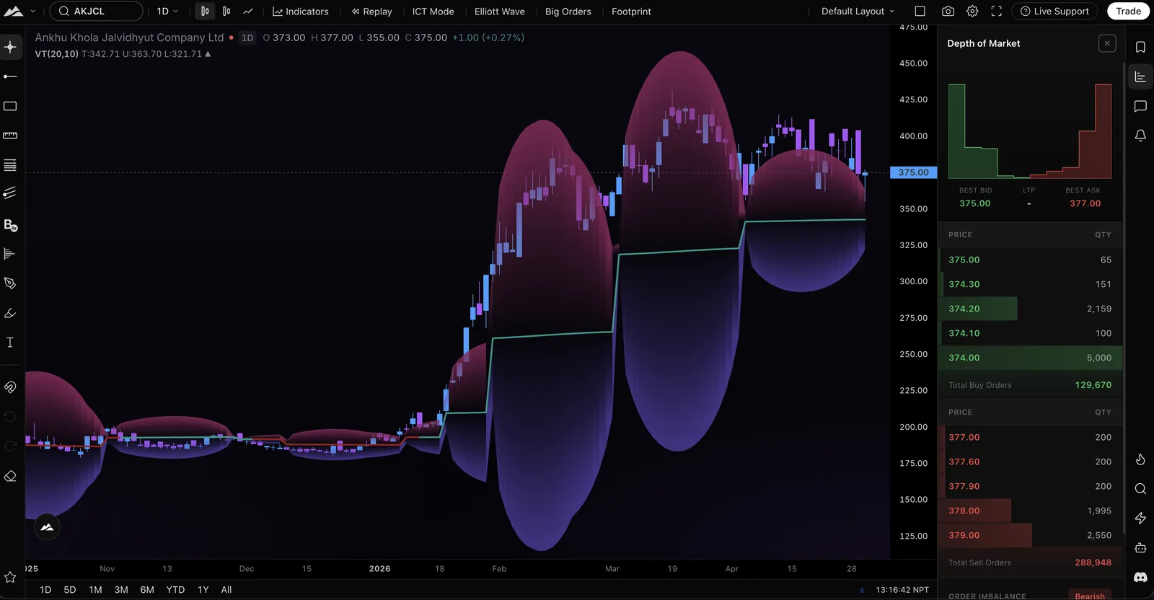Open the chat comments icon

click(x=1140, y=106)
